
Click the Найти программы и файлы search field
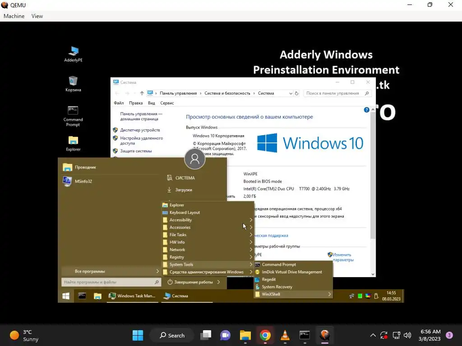pos(111,282)
